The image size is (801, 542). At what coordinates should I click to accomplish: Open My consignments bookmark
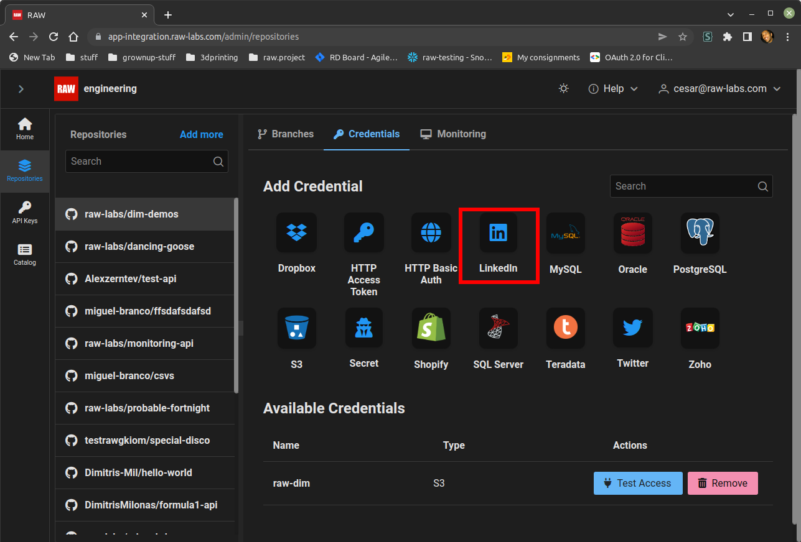(x=541, y=57)
